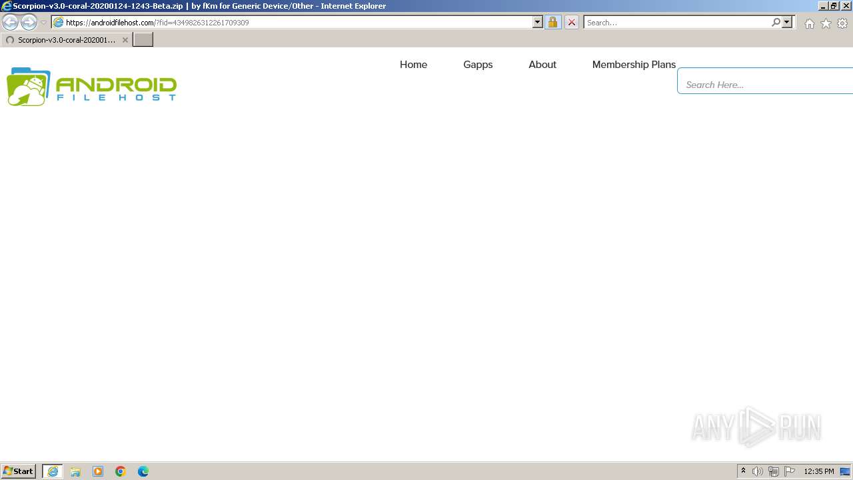Click the magnifier search icon

point(776,22)
